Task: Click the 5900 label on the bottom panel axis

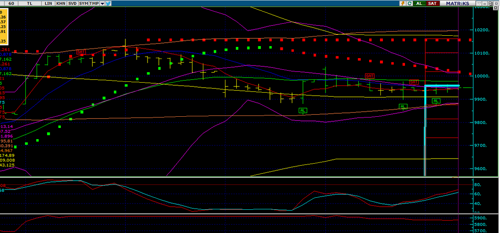Action: [x=481, y=218]
